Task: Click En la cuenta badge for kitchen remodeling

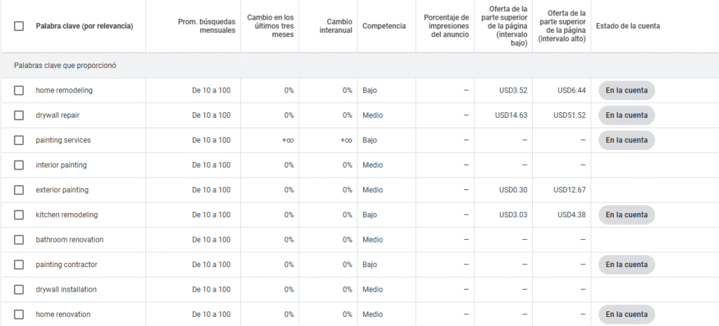Action: (626, 215)
